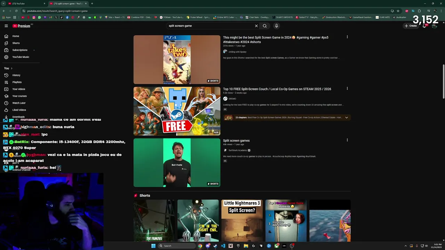Open the FREE Steam games thumbnail
The image size is (445, 250).
pos(177,111)
